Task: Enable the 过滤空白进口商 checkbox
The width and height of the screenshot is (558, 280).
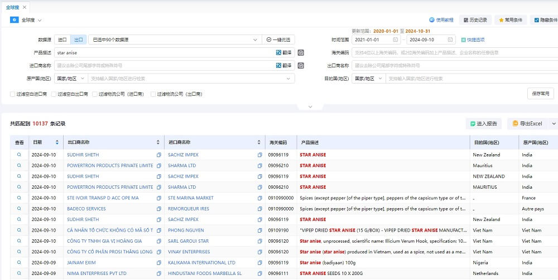Action: [x=12, y=95]
